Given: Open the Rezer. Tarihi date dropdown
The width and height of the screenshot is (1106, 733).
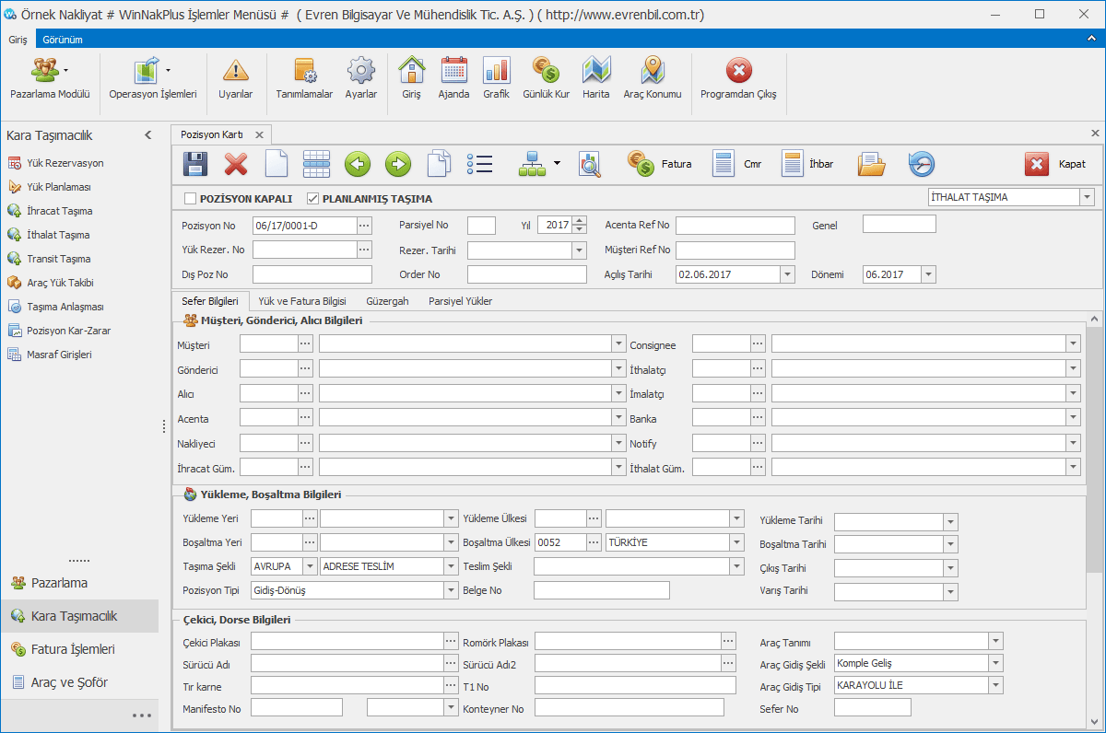Looking at the screenshot, I should point(579,250).
